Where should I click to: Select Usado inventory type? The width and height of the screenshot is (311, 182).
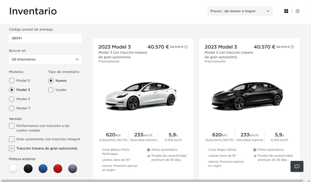[51, 90]
